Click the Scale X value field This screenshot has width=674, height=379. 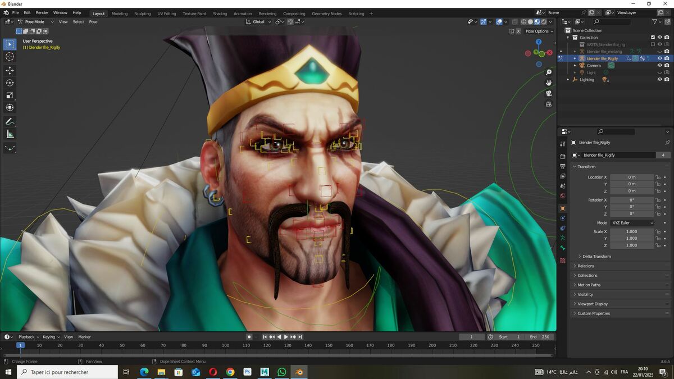[x=632, y=231]
